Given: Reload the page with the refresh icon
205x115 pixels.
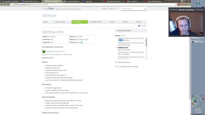Looking at the screenshot, I should [8, 4].
